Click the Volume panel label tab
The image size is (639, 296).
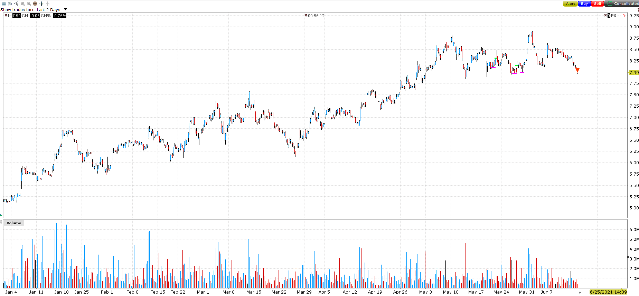pos(14,223)
